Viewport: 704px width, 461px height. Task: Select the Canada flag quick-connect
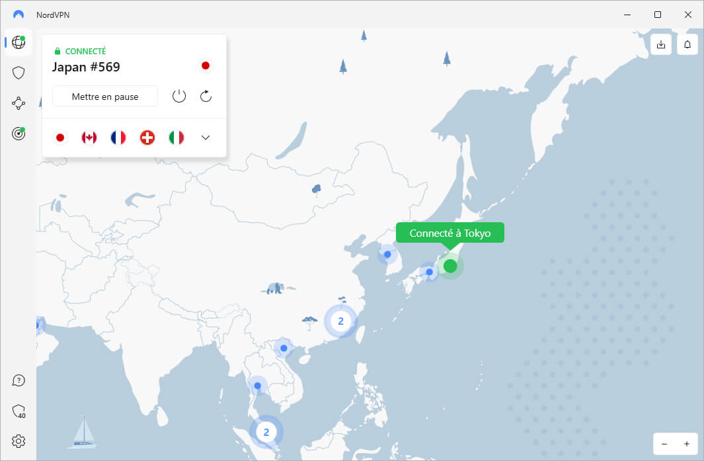[89, 137]
